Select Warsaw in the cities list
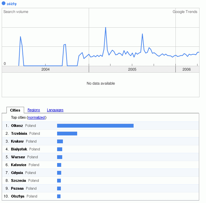This screenshot has width=206, height=203. pos(18,157)
